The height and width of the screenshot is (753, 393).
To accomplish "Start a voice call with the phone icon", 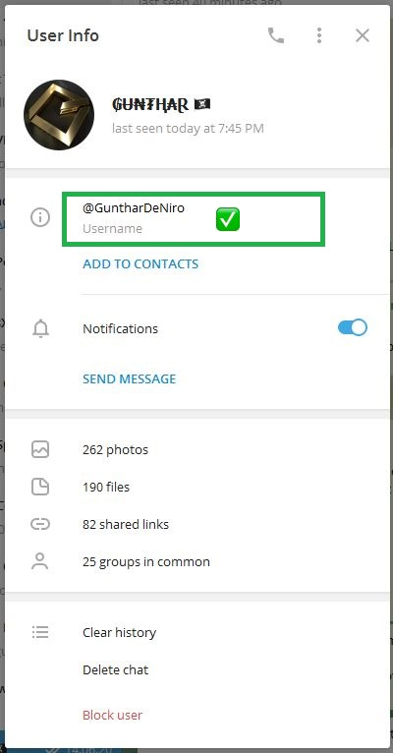I will point(276,35).
